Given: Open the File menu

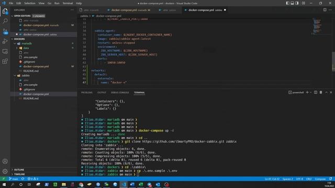Looking at the screenshot, I should (x=11, y=3).
